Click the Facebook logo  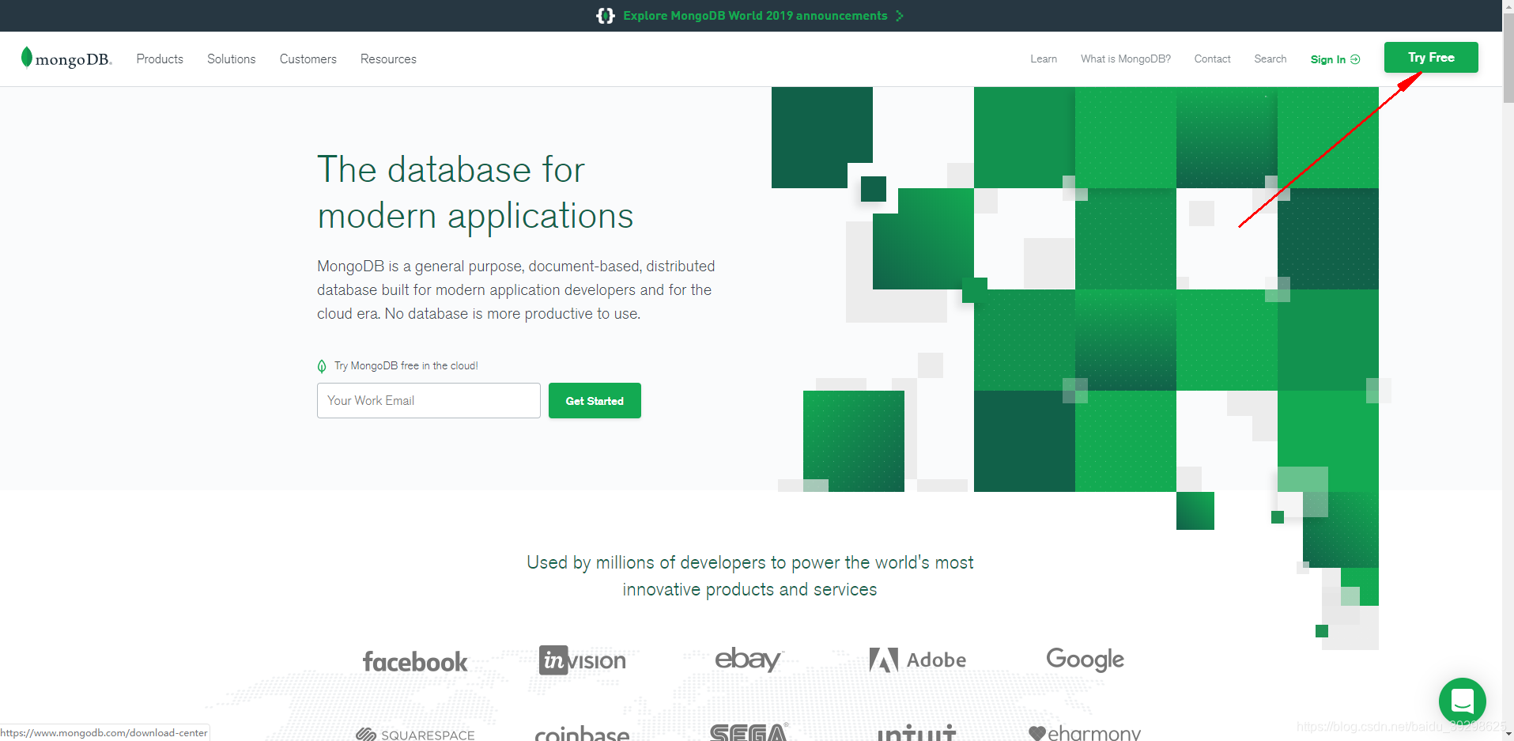pyautogui.click(x=415, y=661)
